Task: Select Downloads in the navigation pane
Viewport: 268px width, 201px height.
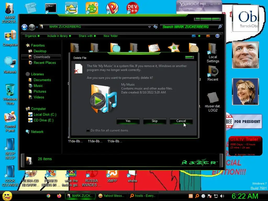Action: (41, 57)
